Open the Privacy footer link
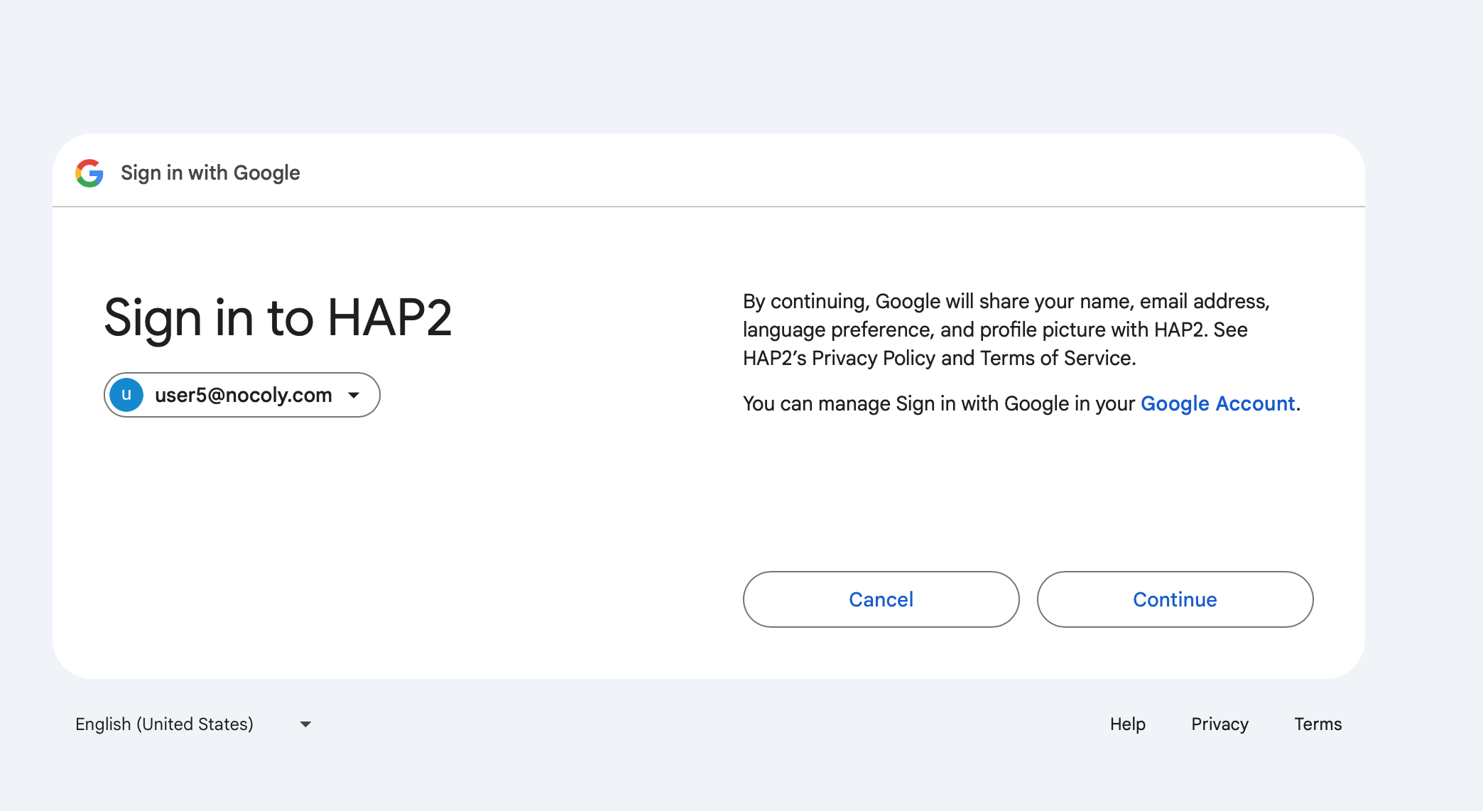The image size is (1483, 811). coord(1219,724)
